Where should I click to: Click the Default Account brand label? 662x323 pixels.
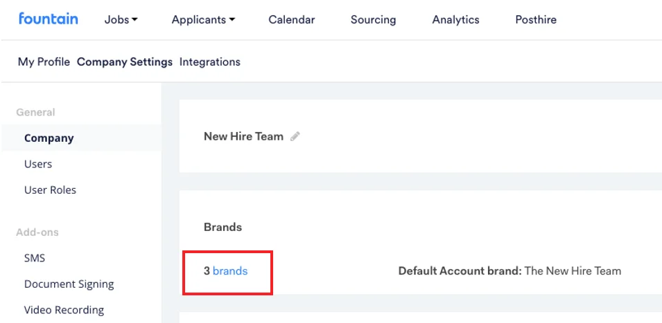(x=460, y=271)
